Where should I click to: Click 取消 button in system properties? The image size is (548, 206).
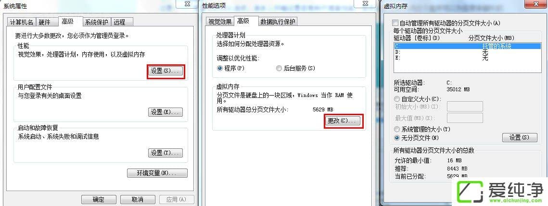pos(138,199)
